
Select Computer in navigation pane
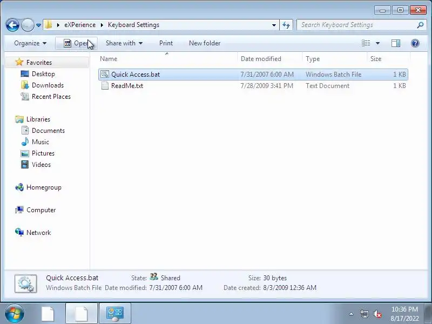click(41, 210)
